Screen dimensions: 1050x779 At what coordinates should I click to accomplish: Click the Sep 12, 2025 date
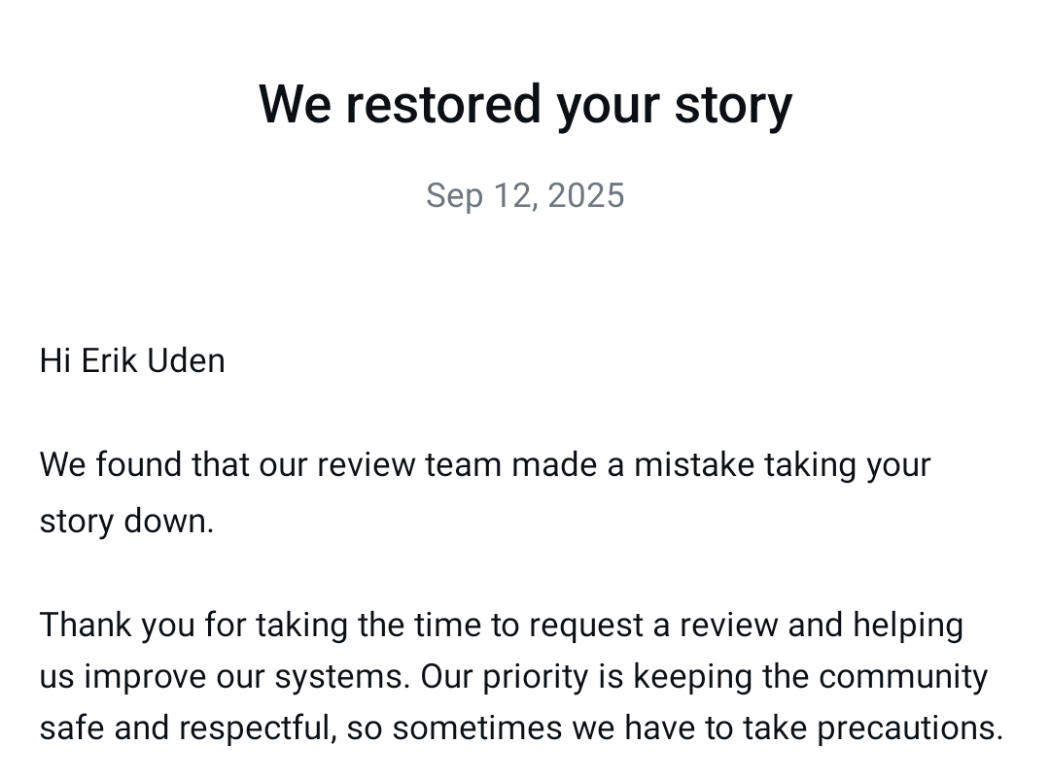tap(525, 196)
